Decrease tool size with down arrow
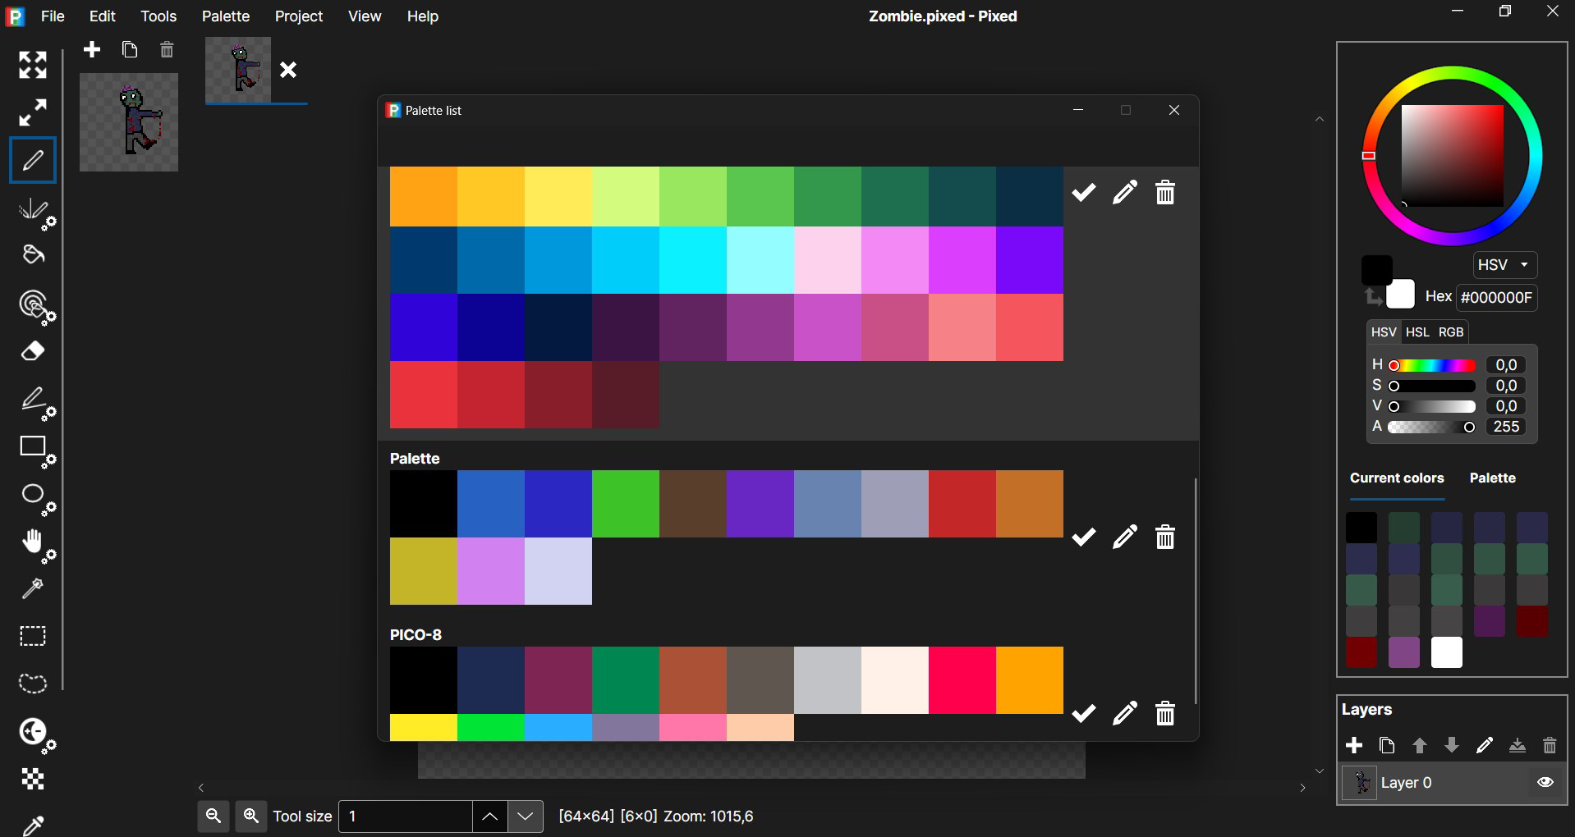 (526, 816)
